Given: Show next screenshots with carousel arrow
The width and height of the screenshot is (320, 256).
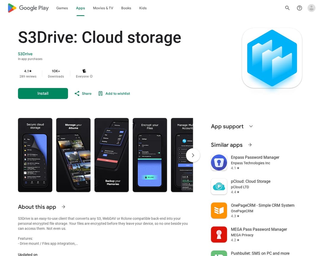Looking at the screenshot, I should click(x=193, y=155).
